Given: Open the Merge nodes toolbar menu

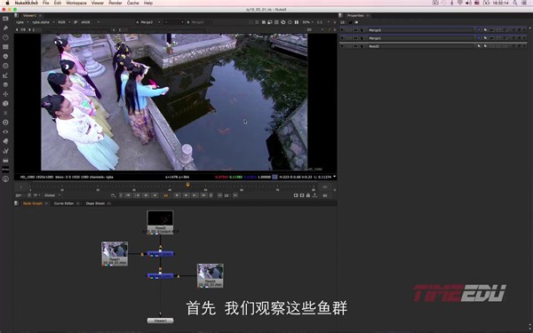Looking at the screenshot, I should point(5,84).
